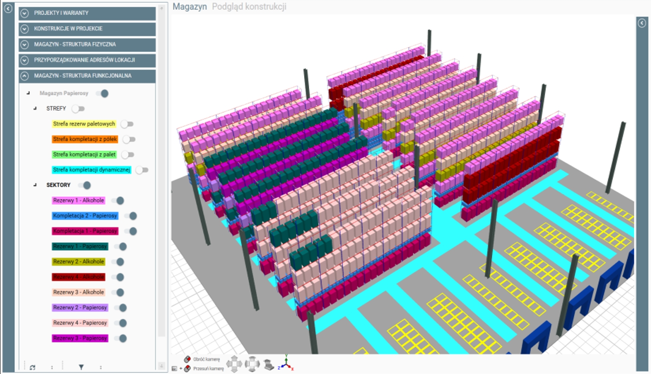Click the camera pan arrows icon
The height and width of the screenshot is (374, 651).
point(234,364)
